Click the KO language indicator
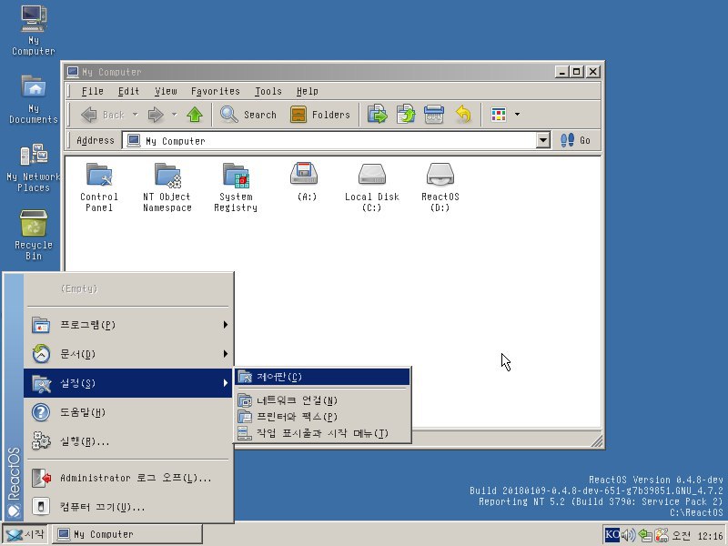728x546 pixels. click(612, 534)
